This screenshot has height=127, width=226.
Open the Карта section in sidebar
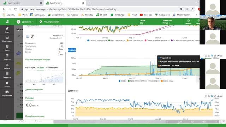[7, 48]
